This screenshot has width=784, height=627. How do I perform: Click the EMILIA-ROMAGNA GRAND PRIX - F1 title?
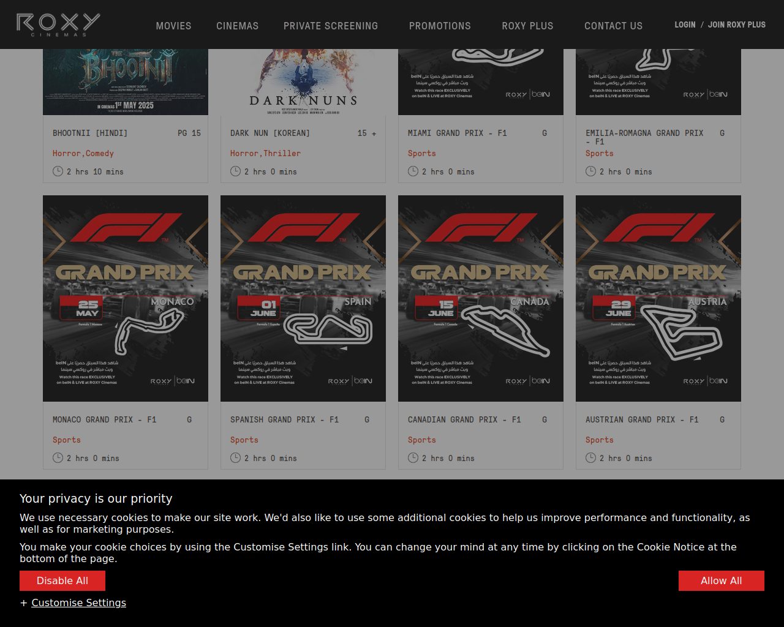644,137
